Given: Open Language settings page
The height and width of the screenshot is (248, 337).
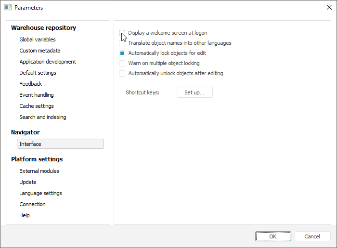Looking at the screenshot, I should point(40,193).
